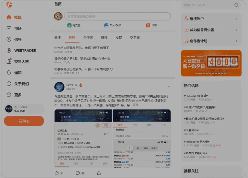Viewport: 248px width, 178px height.
Task: Open right post screenshot stamped 05:25
Action: coord(142,139)
